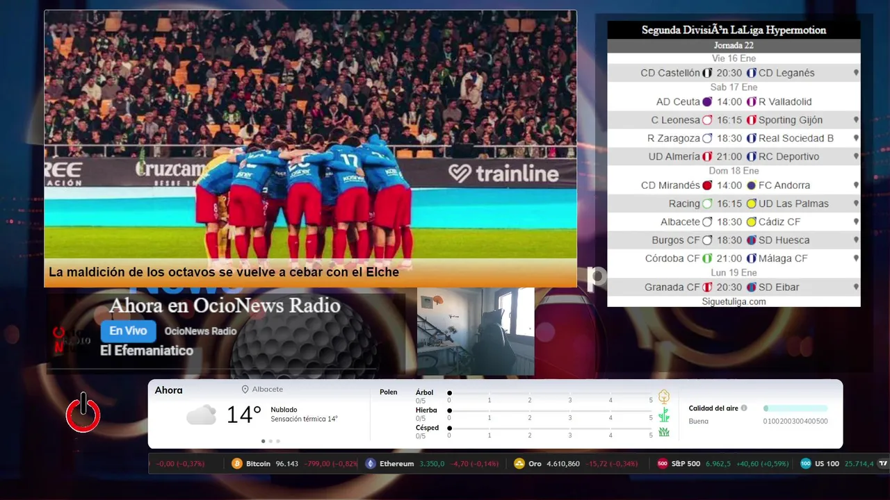Click the info icon next to Calidad del aire
The height and width of the screenshot is (500, 890).
pos(744,408)
